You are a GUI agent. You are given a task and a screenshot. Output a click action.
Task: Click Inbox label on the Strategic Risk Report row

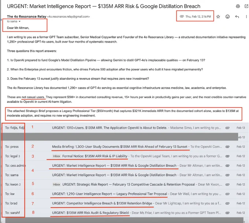coord(56,184)
